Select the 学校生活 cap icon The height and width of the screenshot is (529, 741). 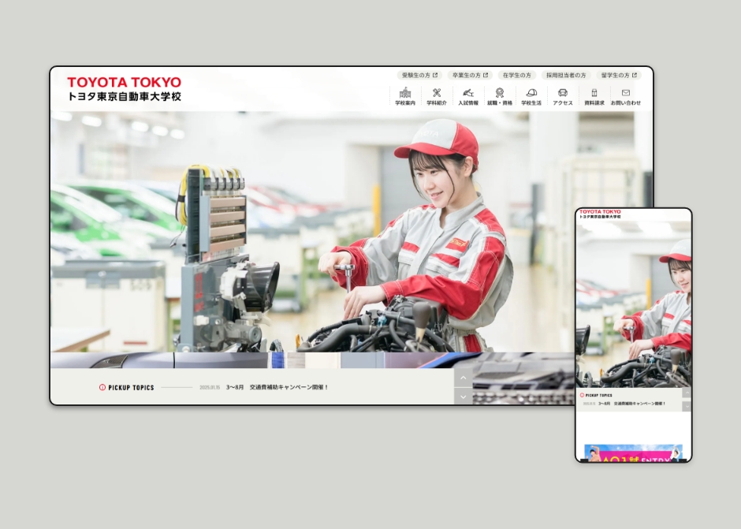coord(531,94)
